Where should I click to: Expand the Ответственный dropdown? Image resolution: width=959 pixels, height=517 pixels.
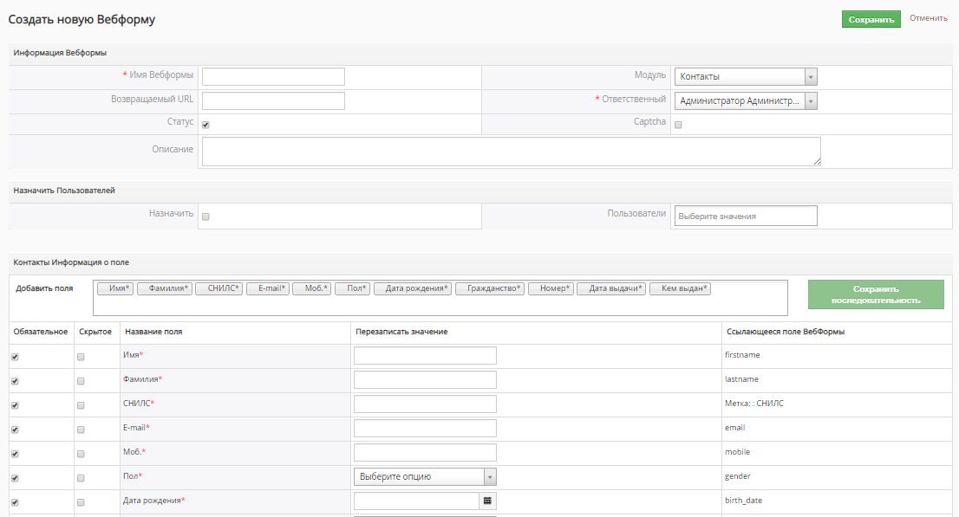click(746, 101)
